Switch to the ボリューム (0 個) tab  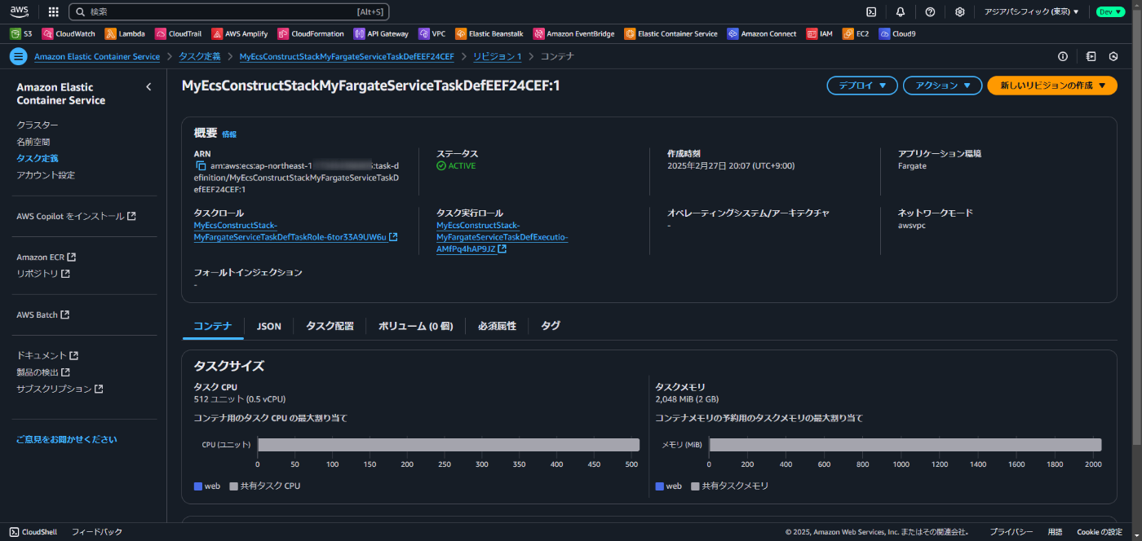coord(415,326)
